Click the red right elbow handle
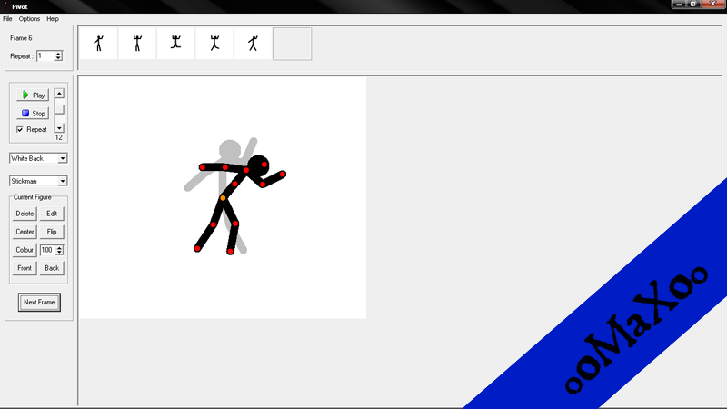The image size is (727, 409). [x=263, y=185]
